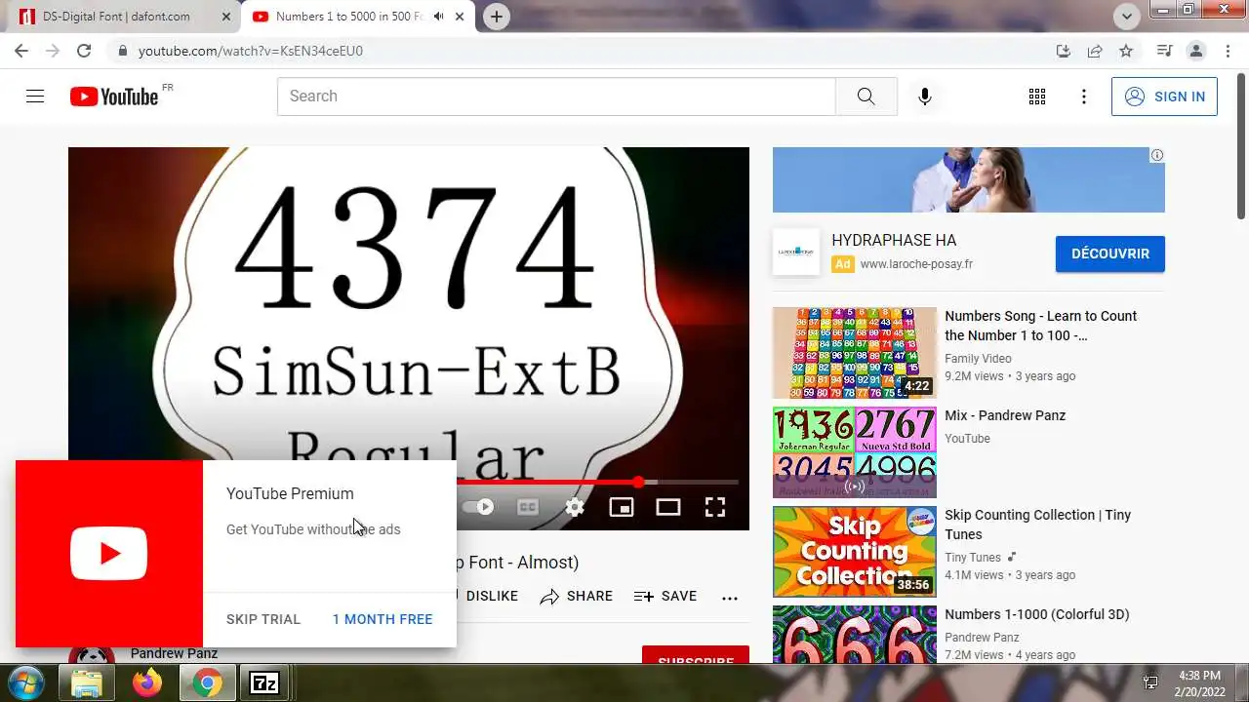Close the YouTube Numbers tab
The height and width of the screenshot is (702, 1249).
(460, 17)
